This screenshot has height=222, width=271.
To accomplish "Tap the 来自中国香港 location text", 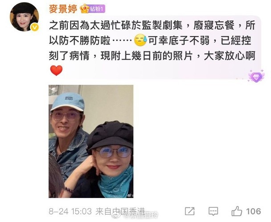I will (120, 211).
